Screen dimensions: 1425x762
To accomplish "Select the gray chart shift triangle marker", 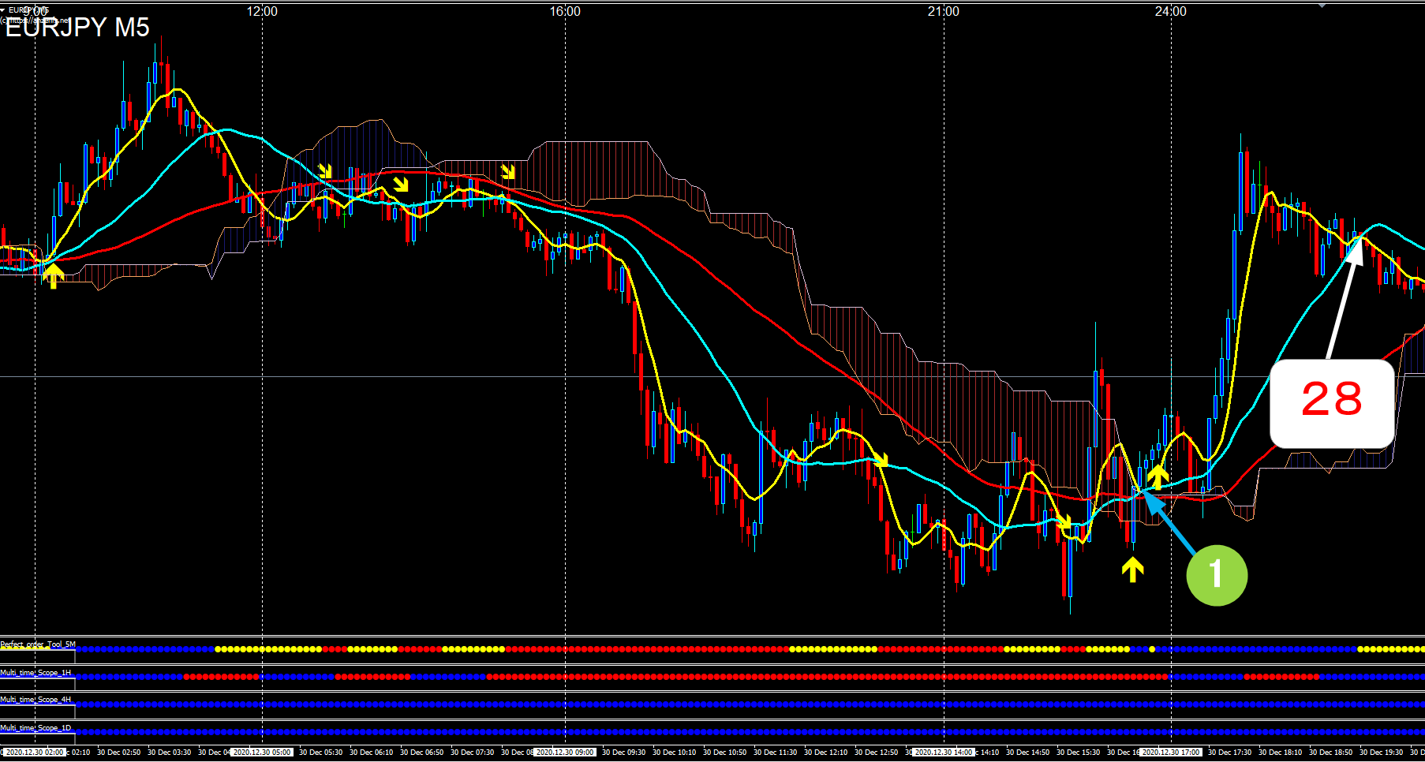I will point(1322,5).
